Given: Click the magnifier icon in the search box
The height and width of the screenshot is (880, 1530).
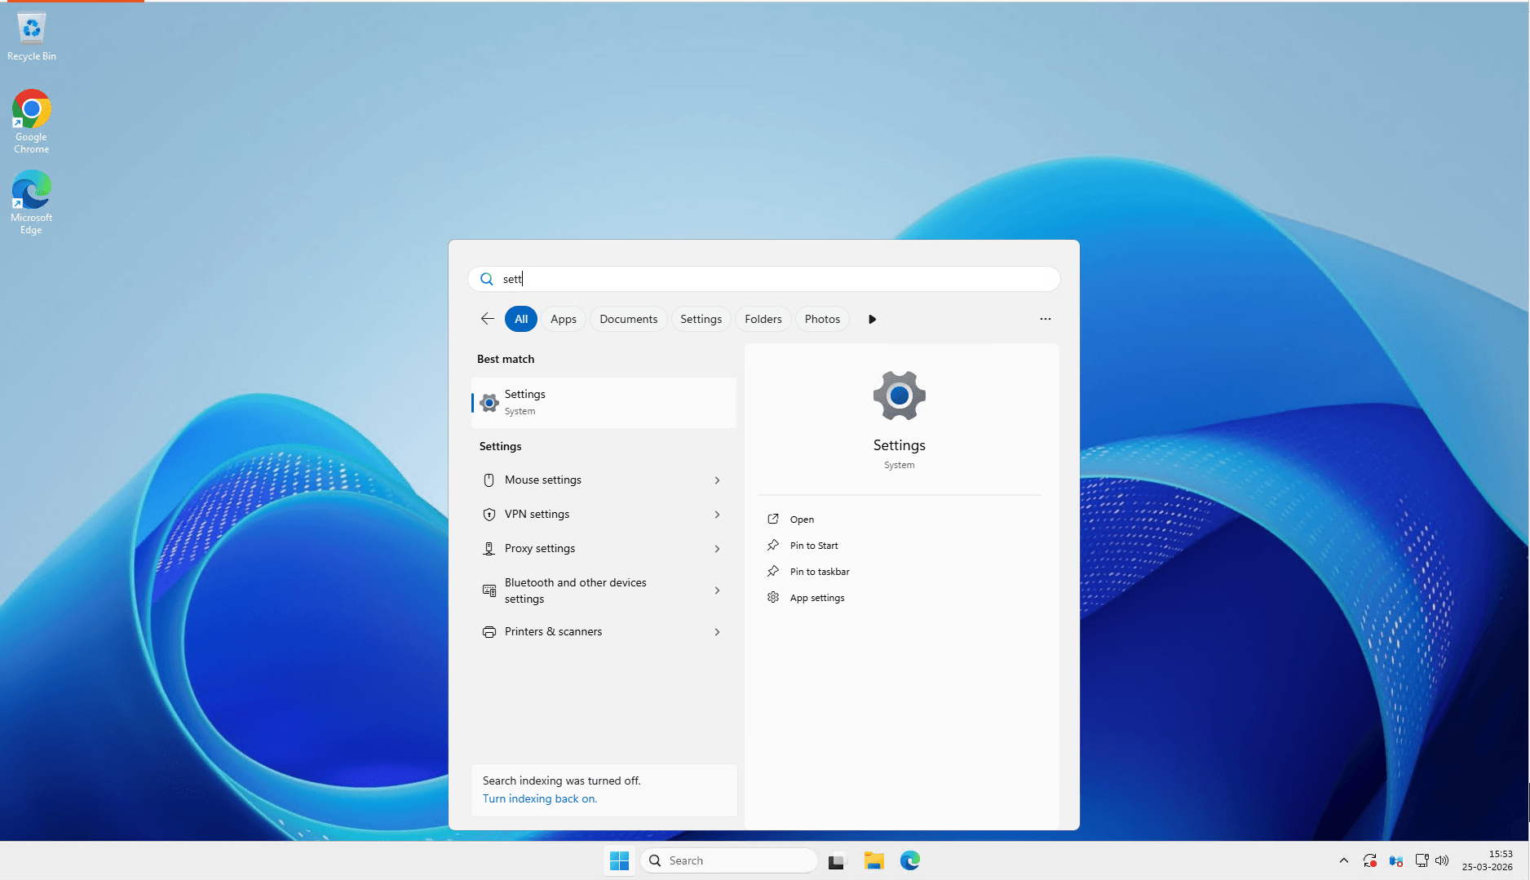Looking at the screenshot, I should 487,279.
